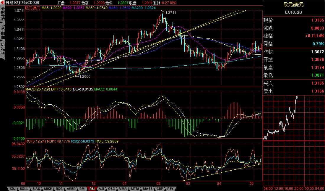325x191 pixels.
Task: Click the header 开盘 value 1.2877
Action: (75, 3)
